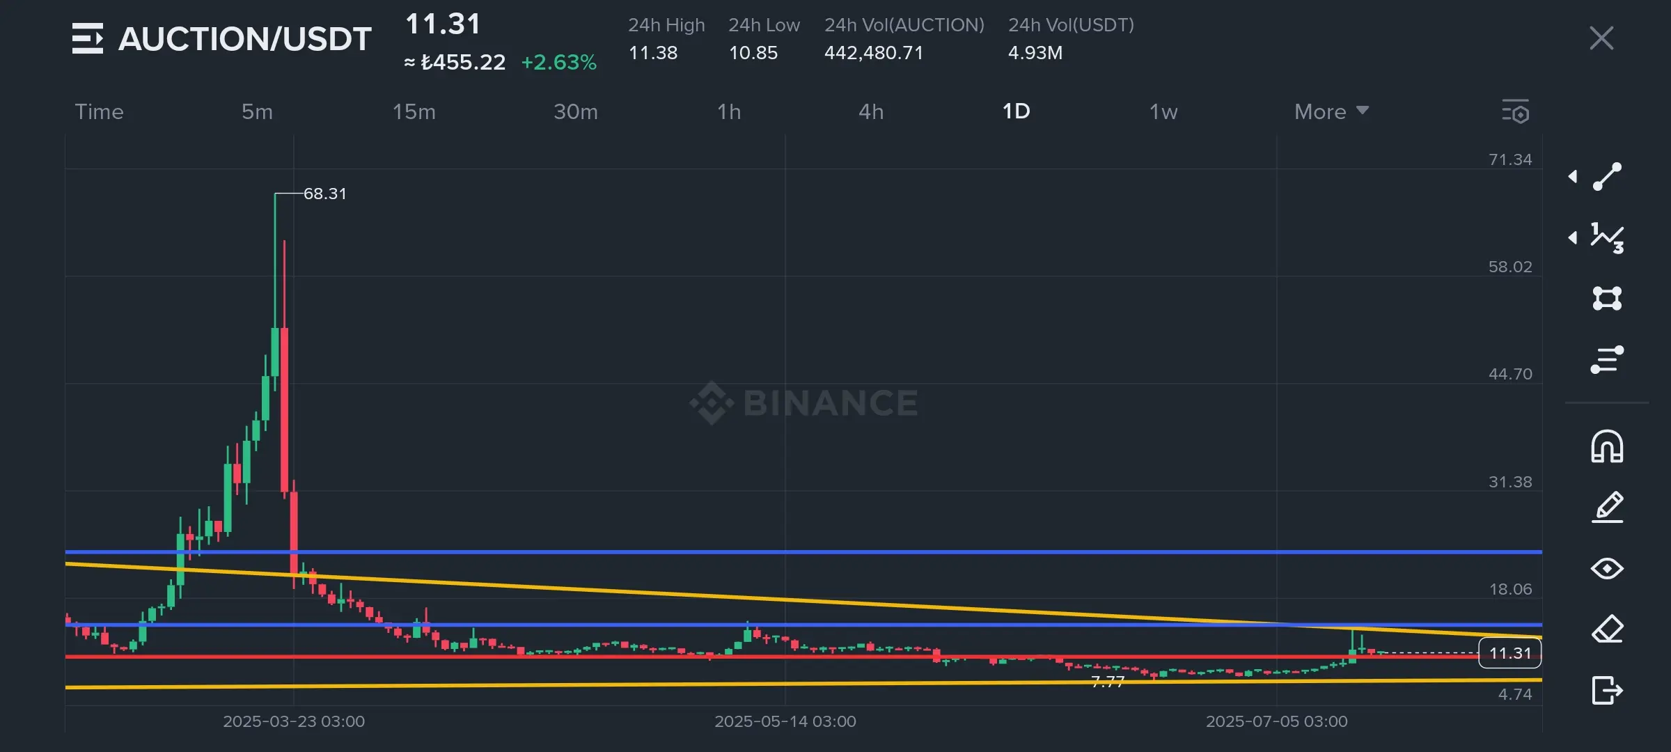The image size is (1671, 752).
Task: Select the trend line drawing tool
Action: pyautogui.click(x=1607, y=176)
